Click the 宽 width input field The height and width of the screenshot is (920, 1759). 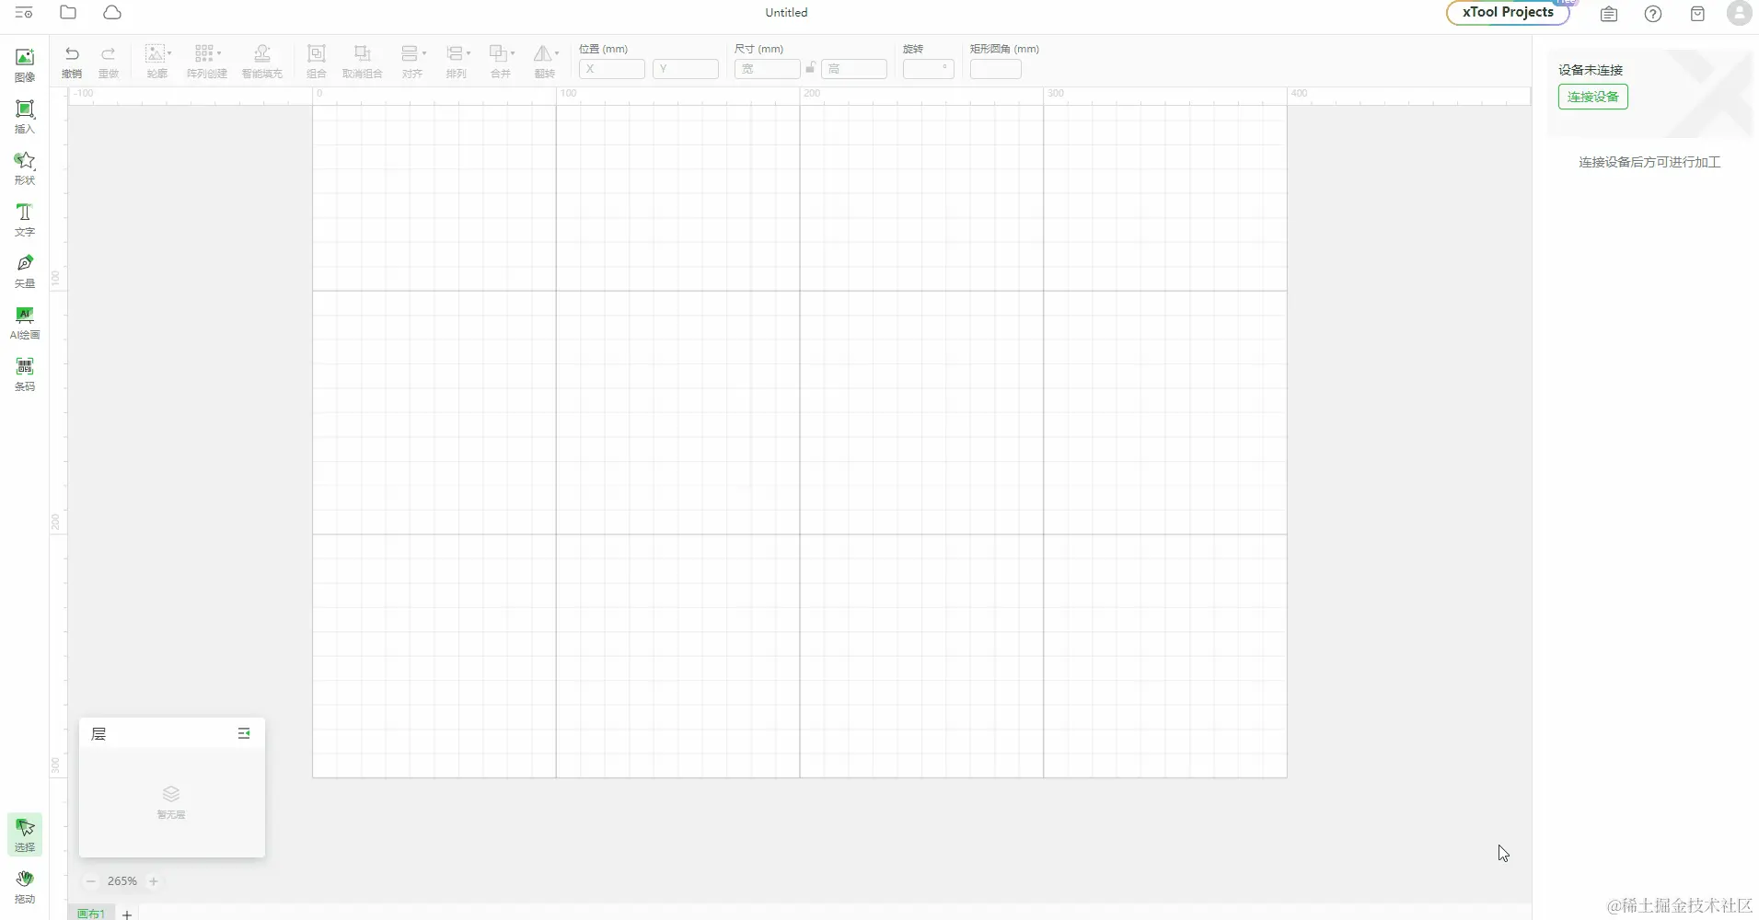click(768, 69)
